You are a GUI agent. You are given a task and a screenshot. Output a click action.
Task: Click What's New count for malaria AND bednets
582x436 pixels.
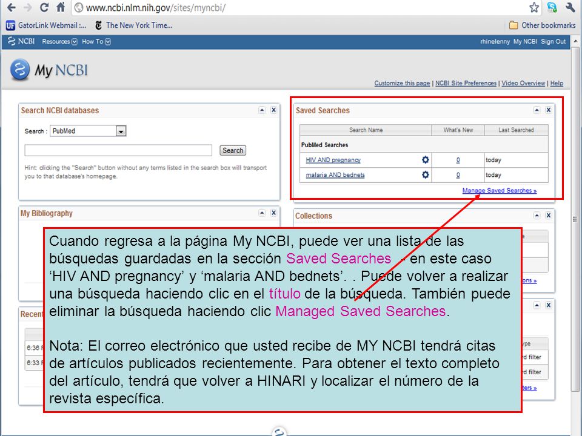coord(458,174)
